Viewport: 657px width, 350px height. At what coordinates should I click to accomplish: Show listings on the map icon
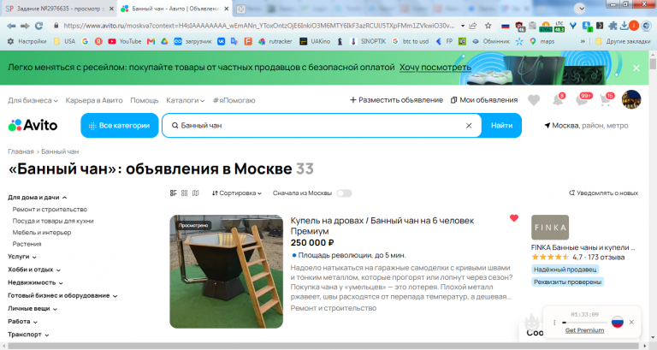195,193
